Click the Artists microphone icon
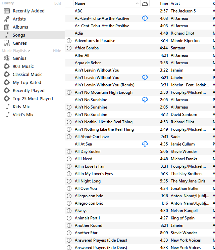The height and width of the screenshot is (250, 215). click(7, 19)
